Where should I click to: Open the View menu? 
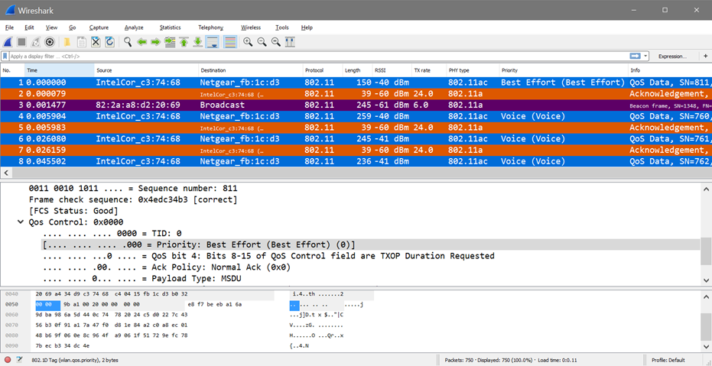coord(51,28)
